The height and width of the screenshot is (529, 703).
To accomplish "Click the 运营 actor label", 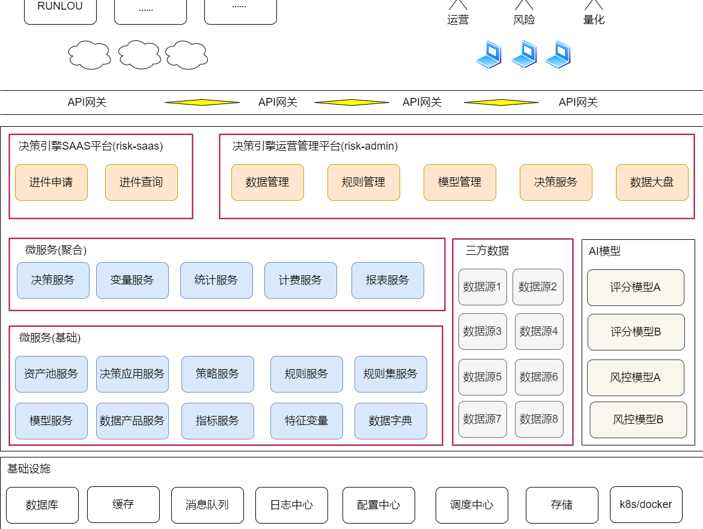I will (458, 20).
